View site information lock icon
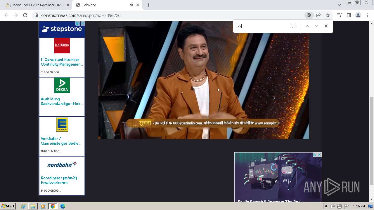The image size is (374, 210). pyautogui.click(x=37, y=15)
